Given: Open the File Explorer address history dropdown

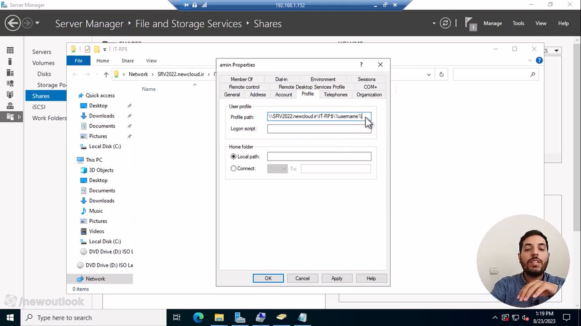Looking at the screenshot, I should (x=429, y=74).
